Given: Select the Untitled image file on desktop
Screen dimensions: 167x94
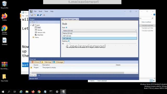Looking at the screenshot, I should 4,41.
